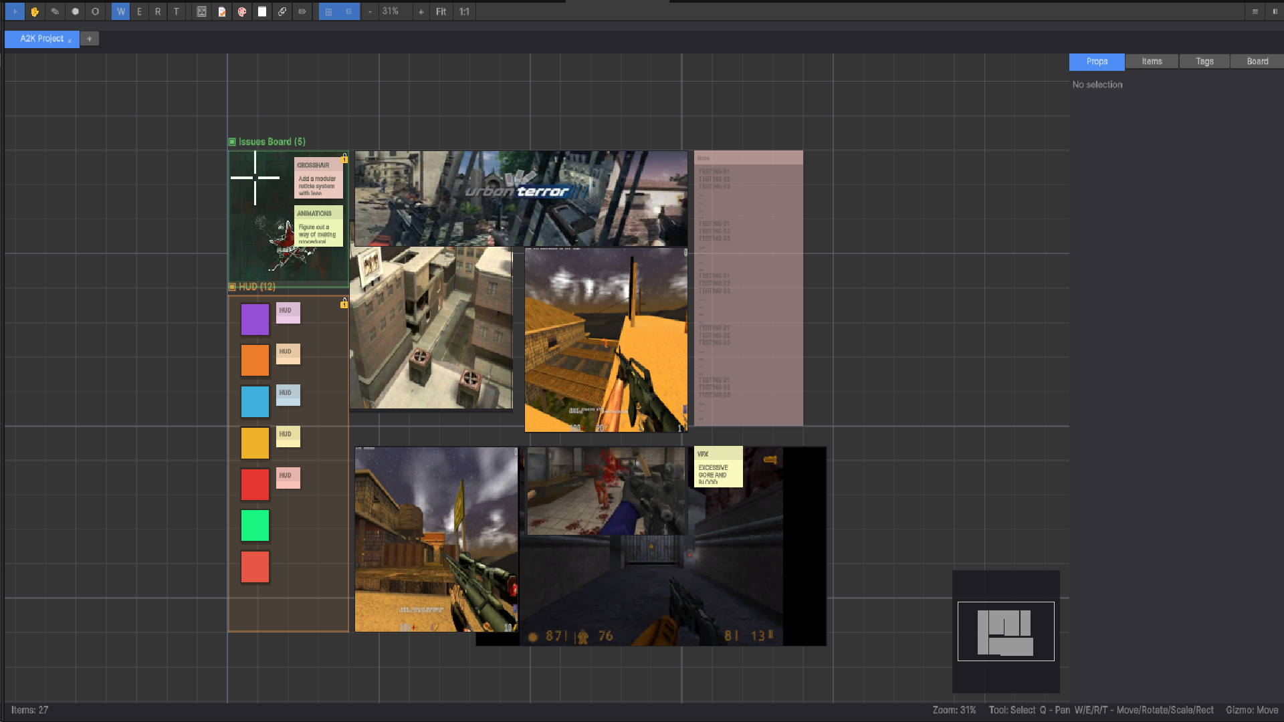Toggle the grid display button
The width and height of the screenshot is (1284, 722).
[328, 11]
